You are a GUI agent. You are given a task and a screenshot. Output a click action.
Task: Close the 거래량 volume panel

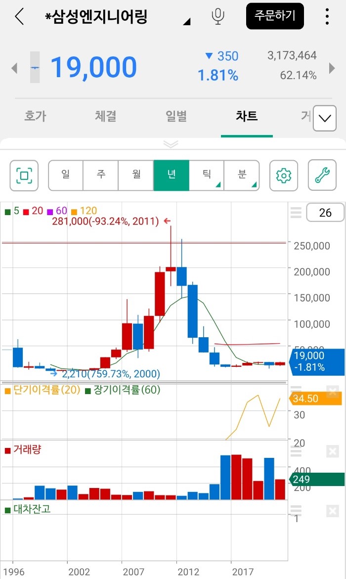click(332, 451)
